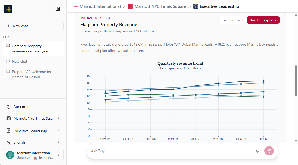The height and width of the screenshot is (165, 298).
Task: Click the office building icon for Executive Leadership
Action: pos(9,131)
